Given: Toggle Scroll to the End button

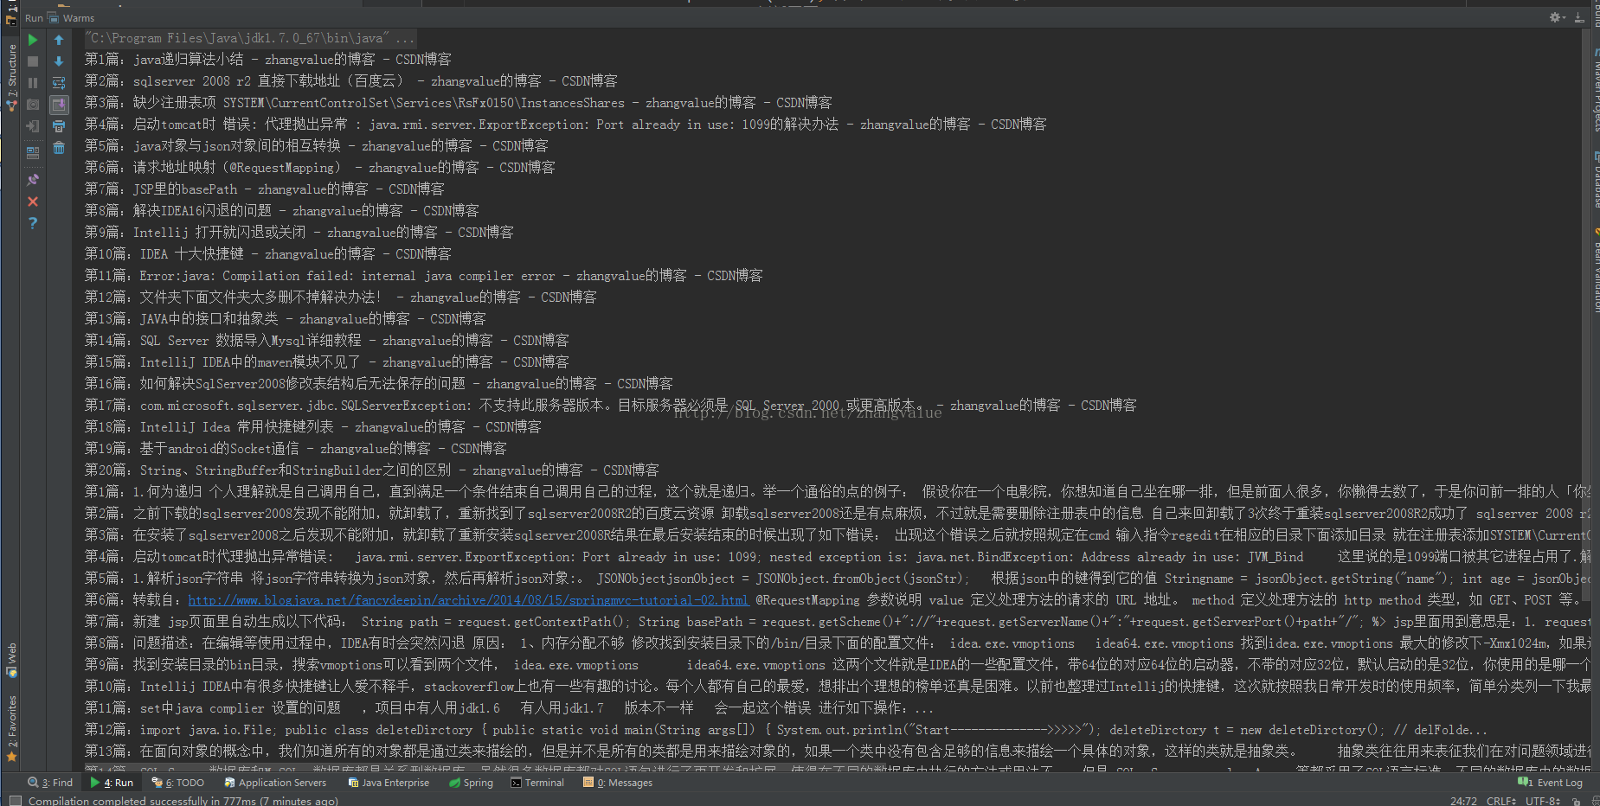Looking at the screenshot, I should pyautogui.click(x=59, y=105).
